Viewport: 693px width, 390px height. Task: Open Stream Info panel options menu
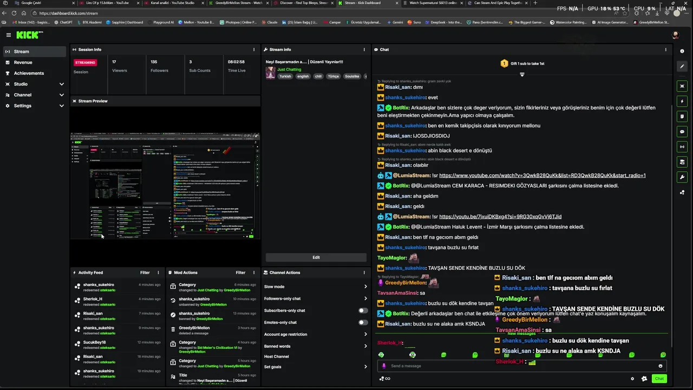point(364,49)
